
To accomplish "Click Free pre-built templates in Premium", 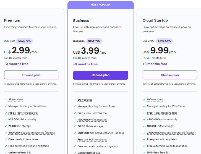I will (x=23, y=139).
